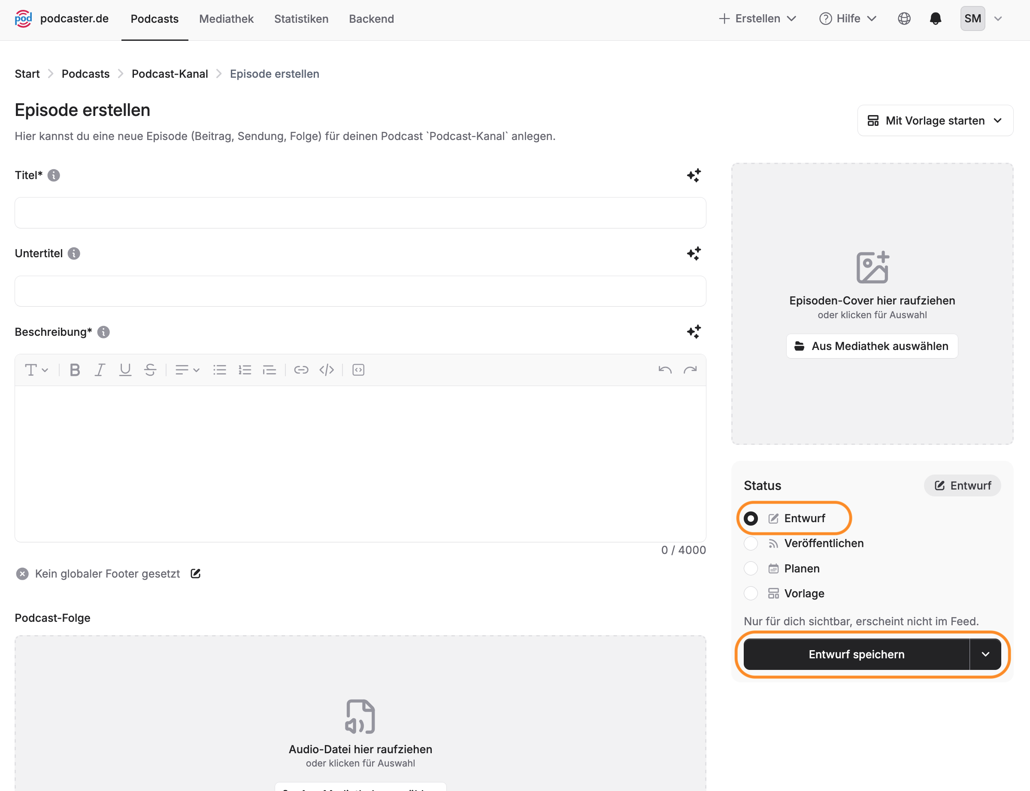
Task: Open the language globe menu
Action: point(904,19)
